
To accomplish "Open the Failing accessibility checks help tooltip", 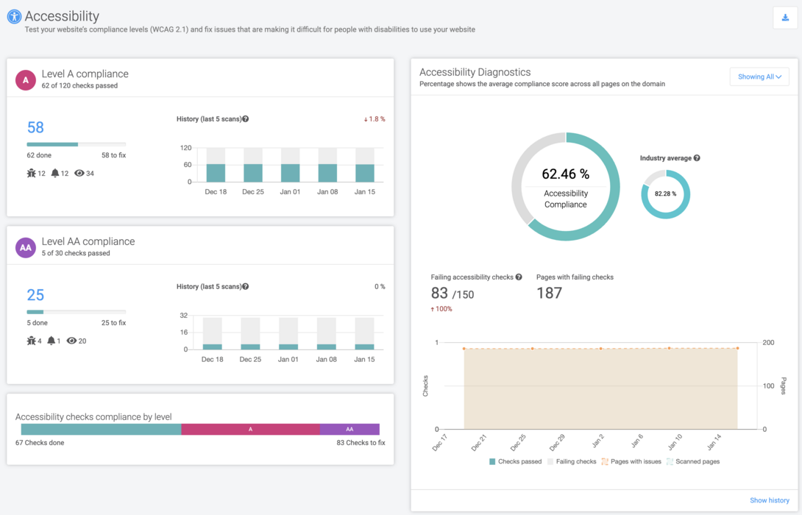I will tap(520, 277).
